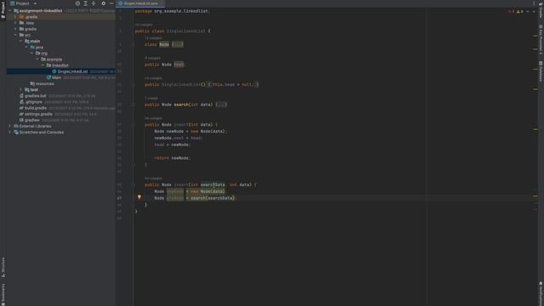This screenshot has width=544, height=306.
Task: Click usages hint above Node head field
Action: 152,58
